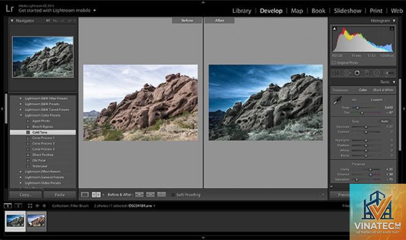This screenshot has height=240, width=406.
Task: Pick the White Balance eyedropper tool
Action: (337, 100)
